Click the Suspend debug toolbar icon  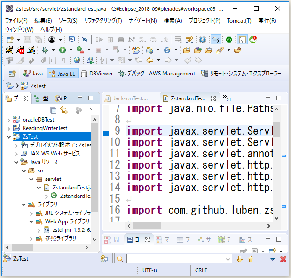[x=110, y=40]
